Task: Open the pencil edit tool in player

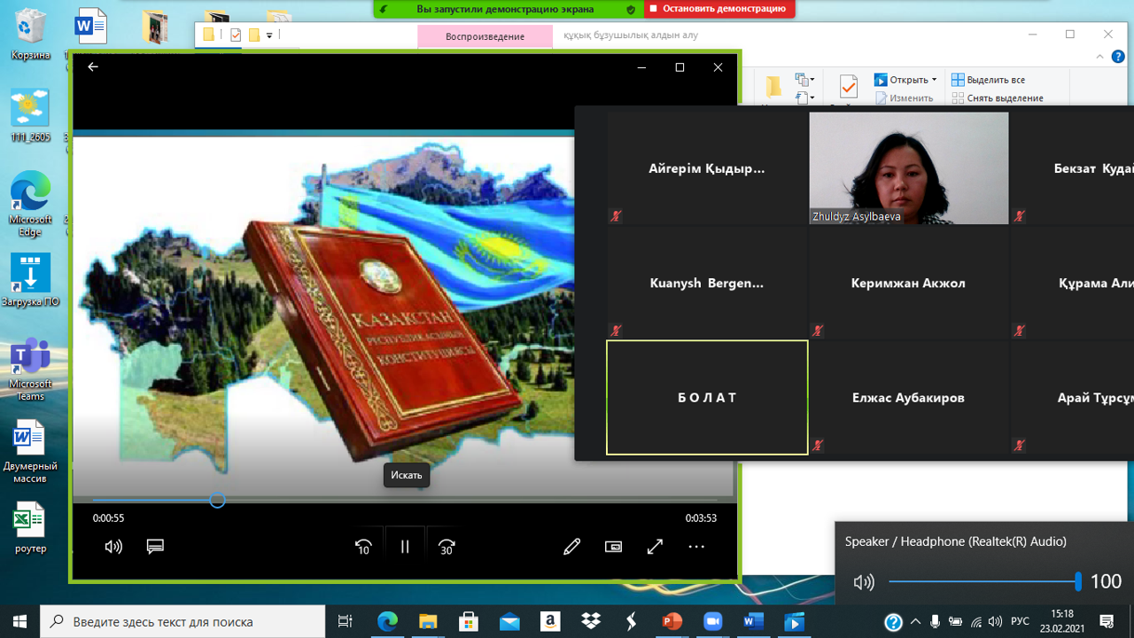Action: [x=571, y=547]
